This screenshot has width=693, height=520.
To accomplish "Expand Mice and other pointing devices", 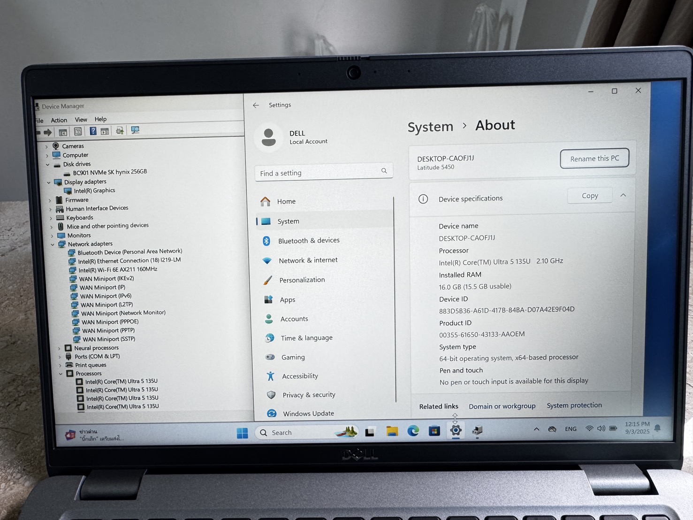I will 51,227.
